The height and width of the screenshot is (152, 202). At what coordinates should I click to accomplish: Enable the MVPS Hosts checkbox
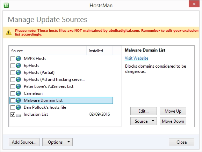[13, 59]
